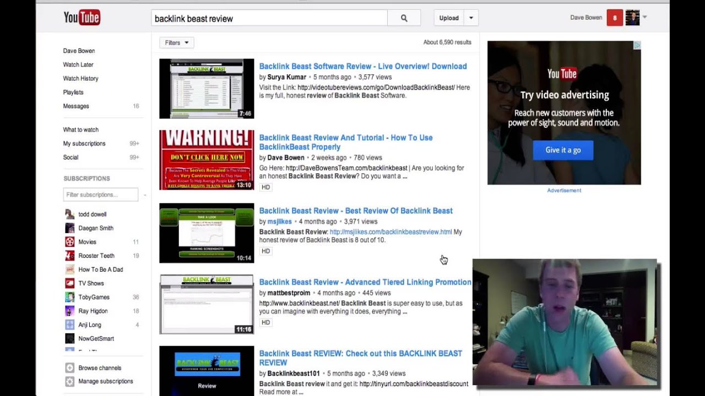The width and height of the screenshot is (705, 396).
Task: Click the Manage subscriptions gear icon
Action: (x=69, y=381)
